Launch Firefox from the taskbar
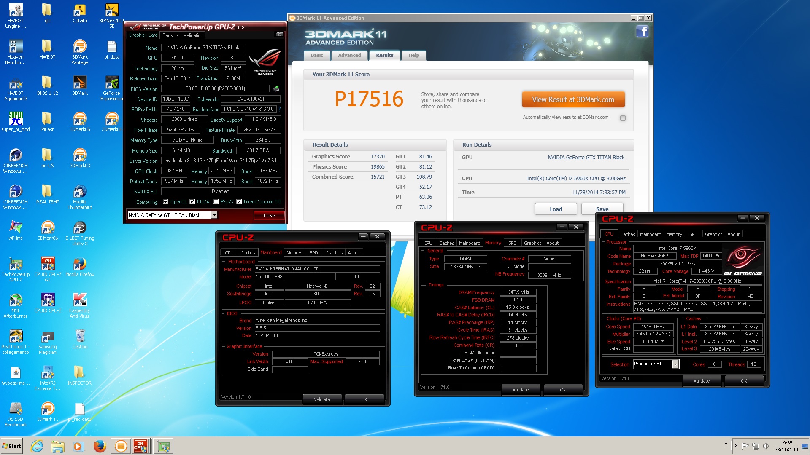 [x=100, y=446]
